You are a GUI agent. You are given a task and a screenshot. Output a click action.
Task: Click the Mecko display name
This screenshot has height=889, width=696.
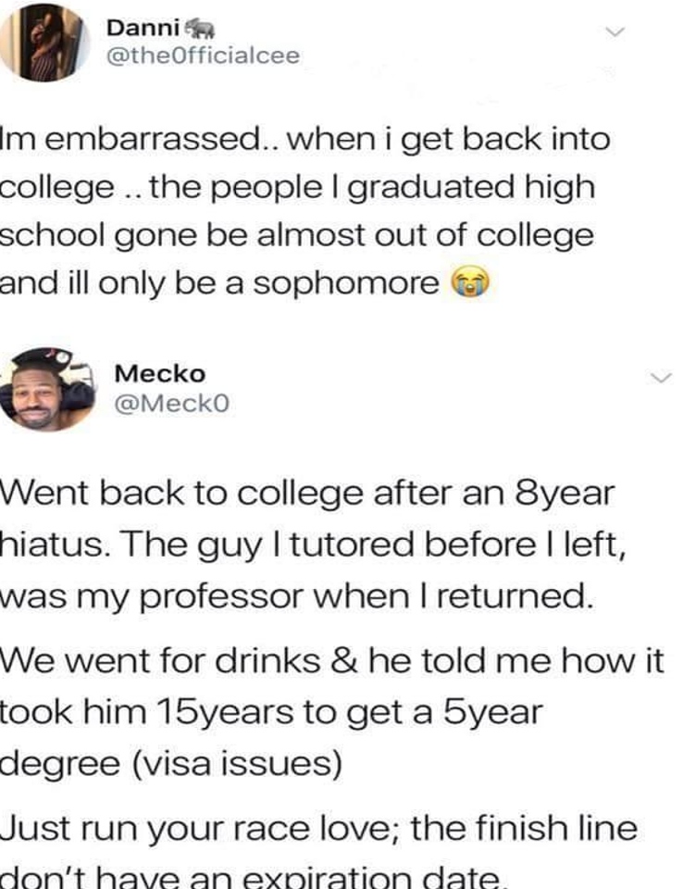tap(159, 374)
